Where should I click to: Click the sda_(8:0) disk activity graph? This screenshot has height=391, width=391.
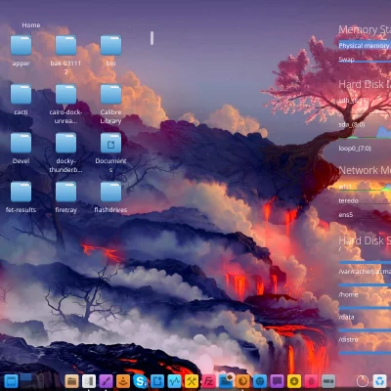tap(365, 133)
